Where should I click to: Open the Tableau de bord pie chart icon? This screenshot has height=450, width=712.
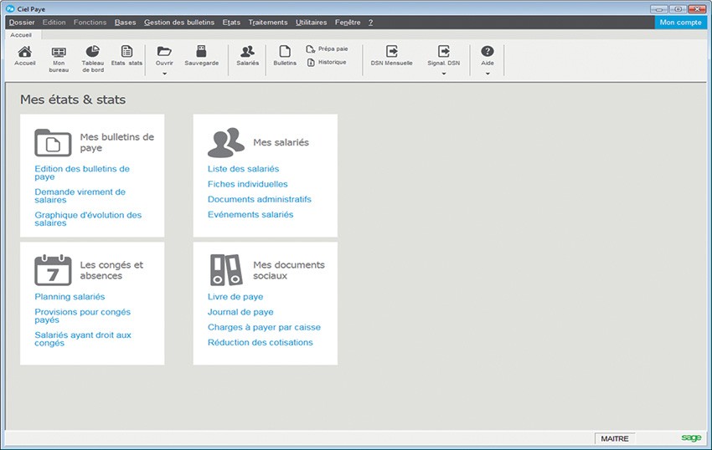[93, 53]
